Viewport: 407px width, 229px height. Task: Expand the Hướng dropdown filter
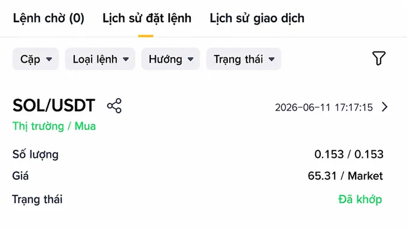coord(171,59)
